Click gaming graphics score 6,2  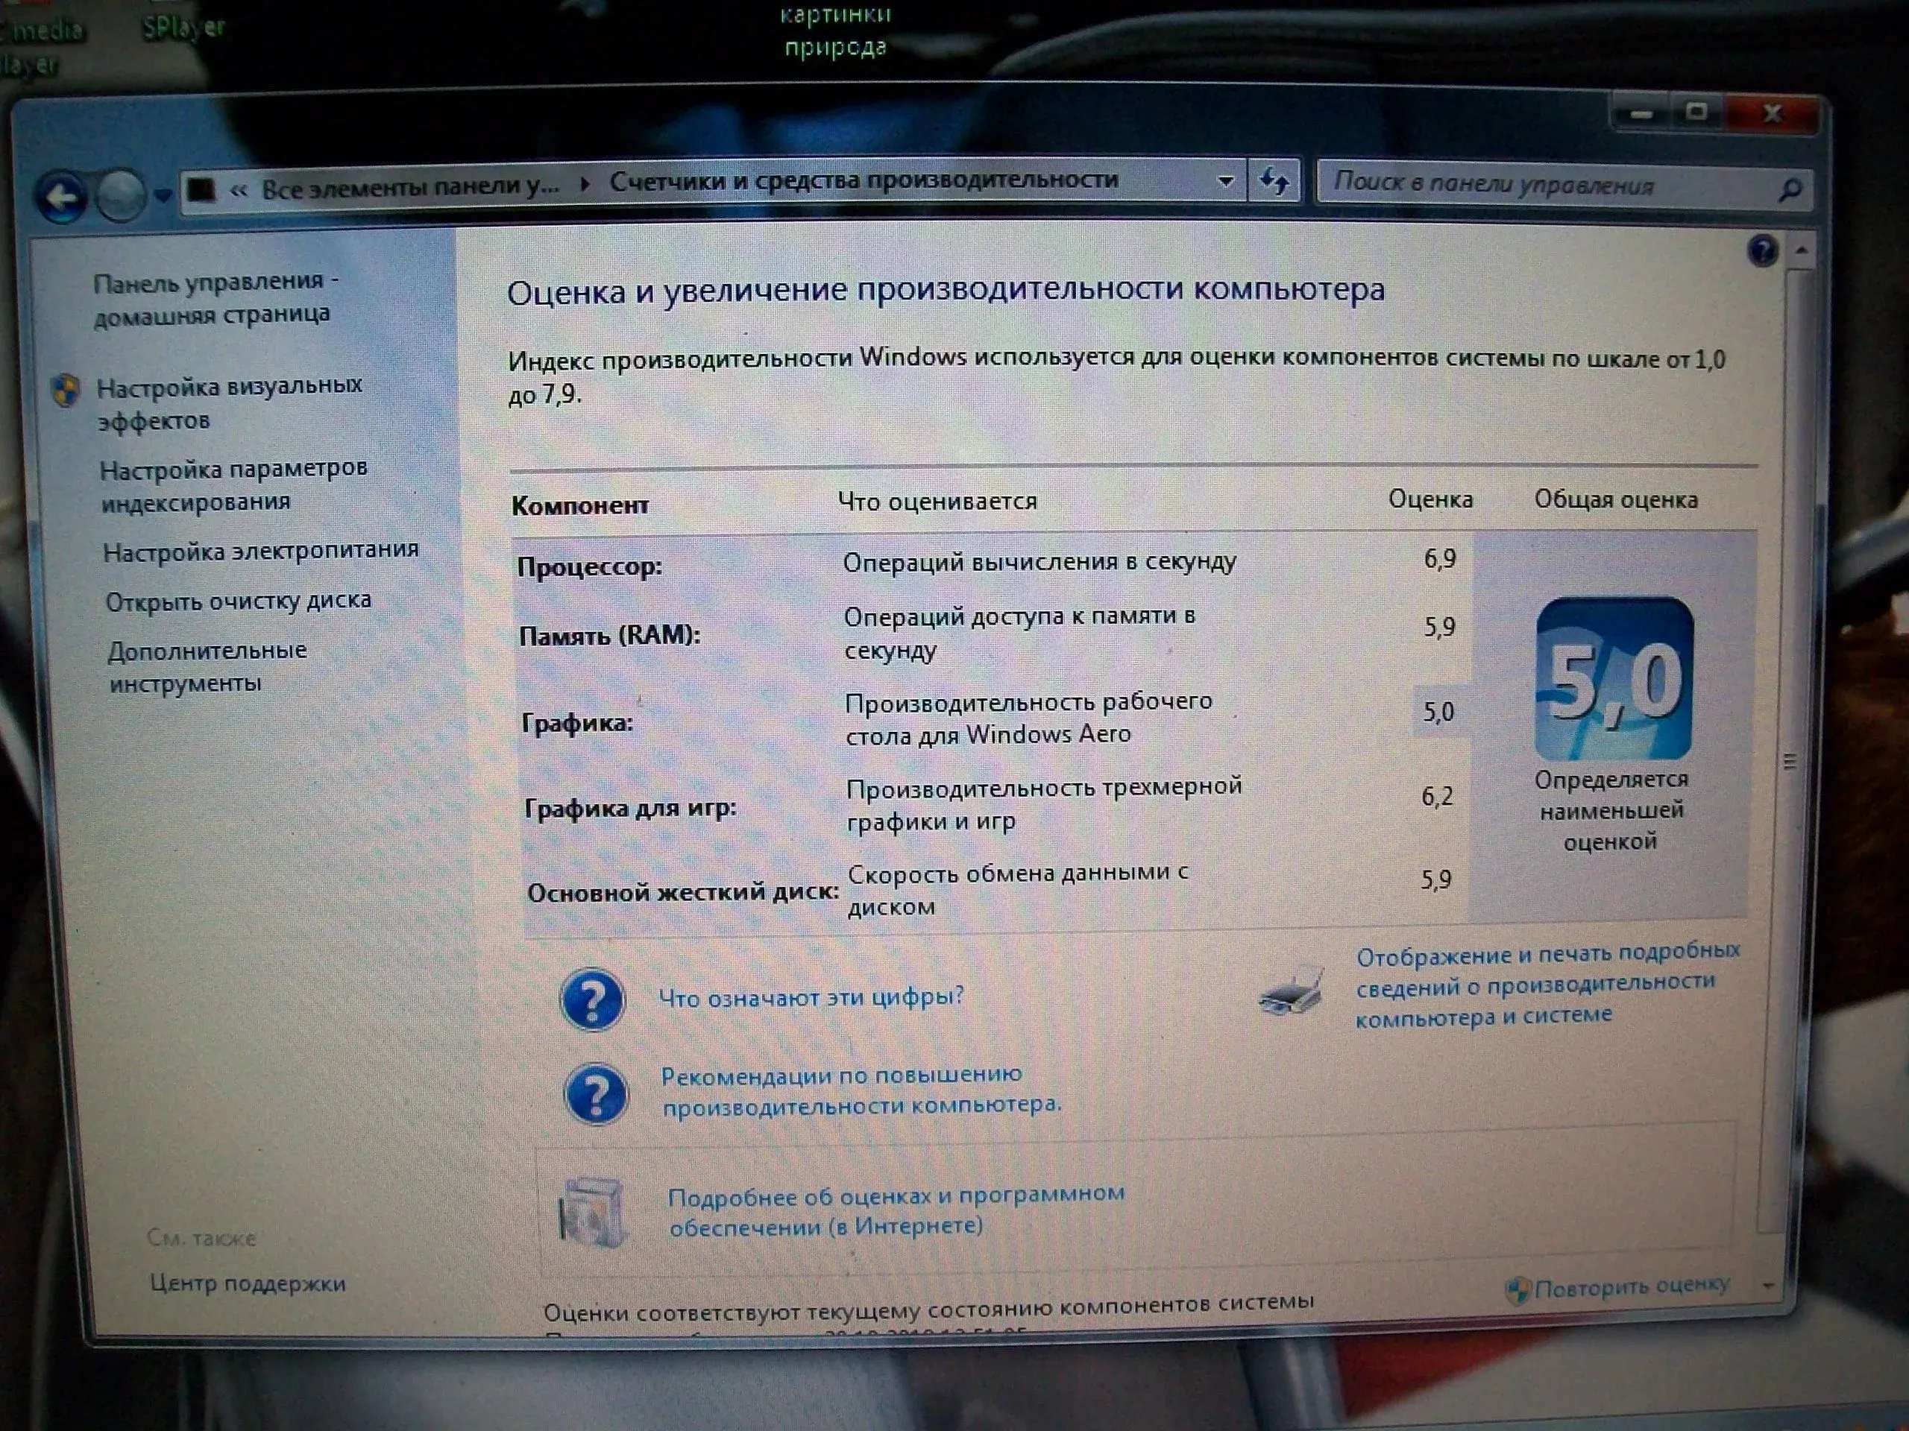[1437, 796]
